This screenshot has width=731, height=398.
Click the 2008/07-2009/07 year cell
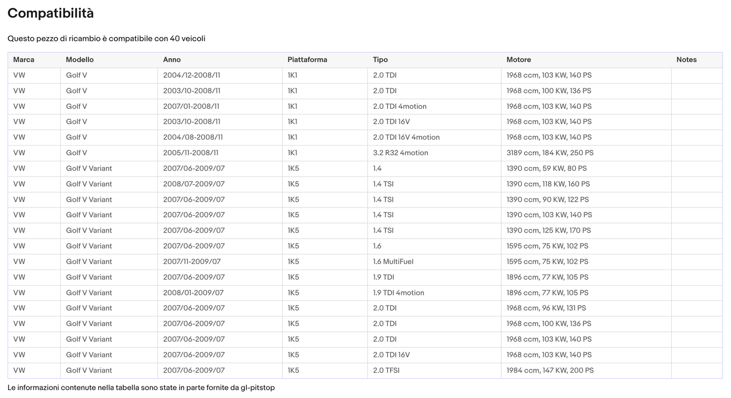pos(194,184)
